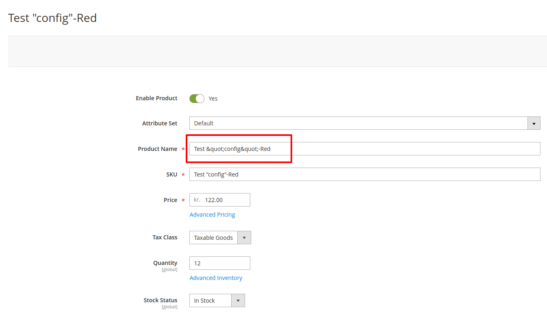
Task: Click the Quantity input field
Action: tap(219, 263)
